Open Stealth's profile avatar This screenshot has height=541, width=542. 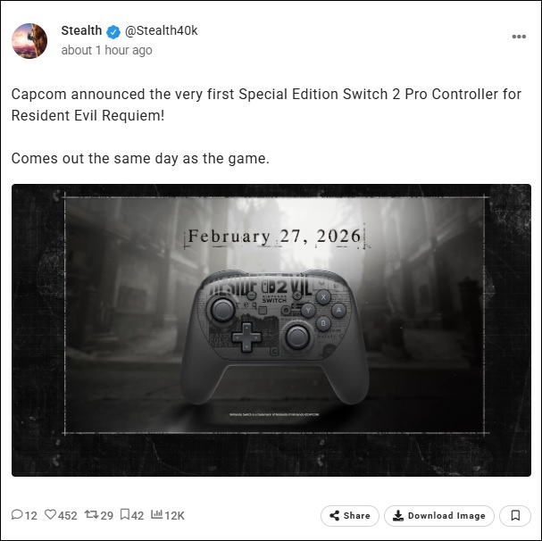click(x=29, y=41)
